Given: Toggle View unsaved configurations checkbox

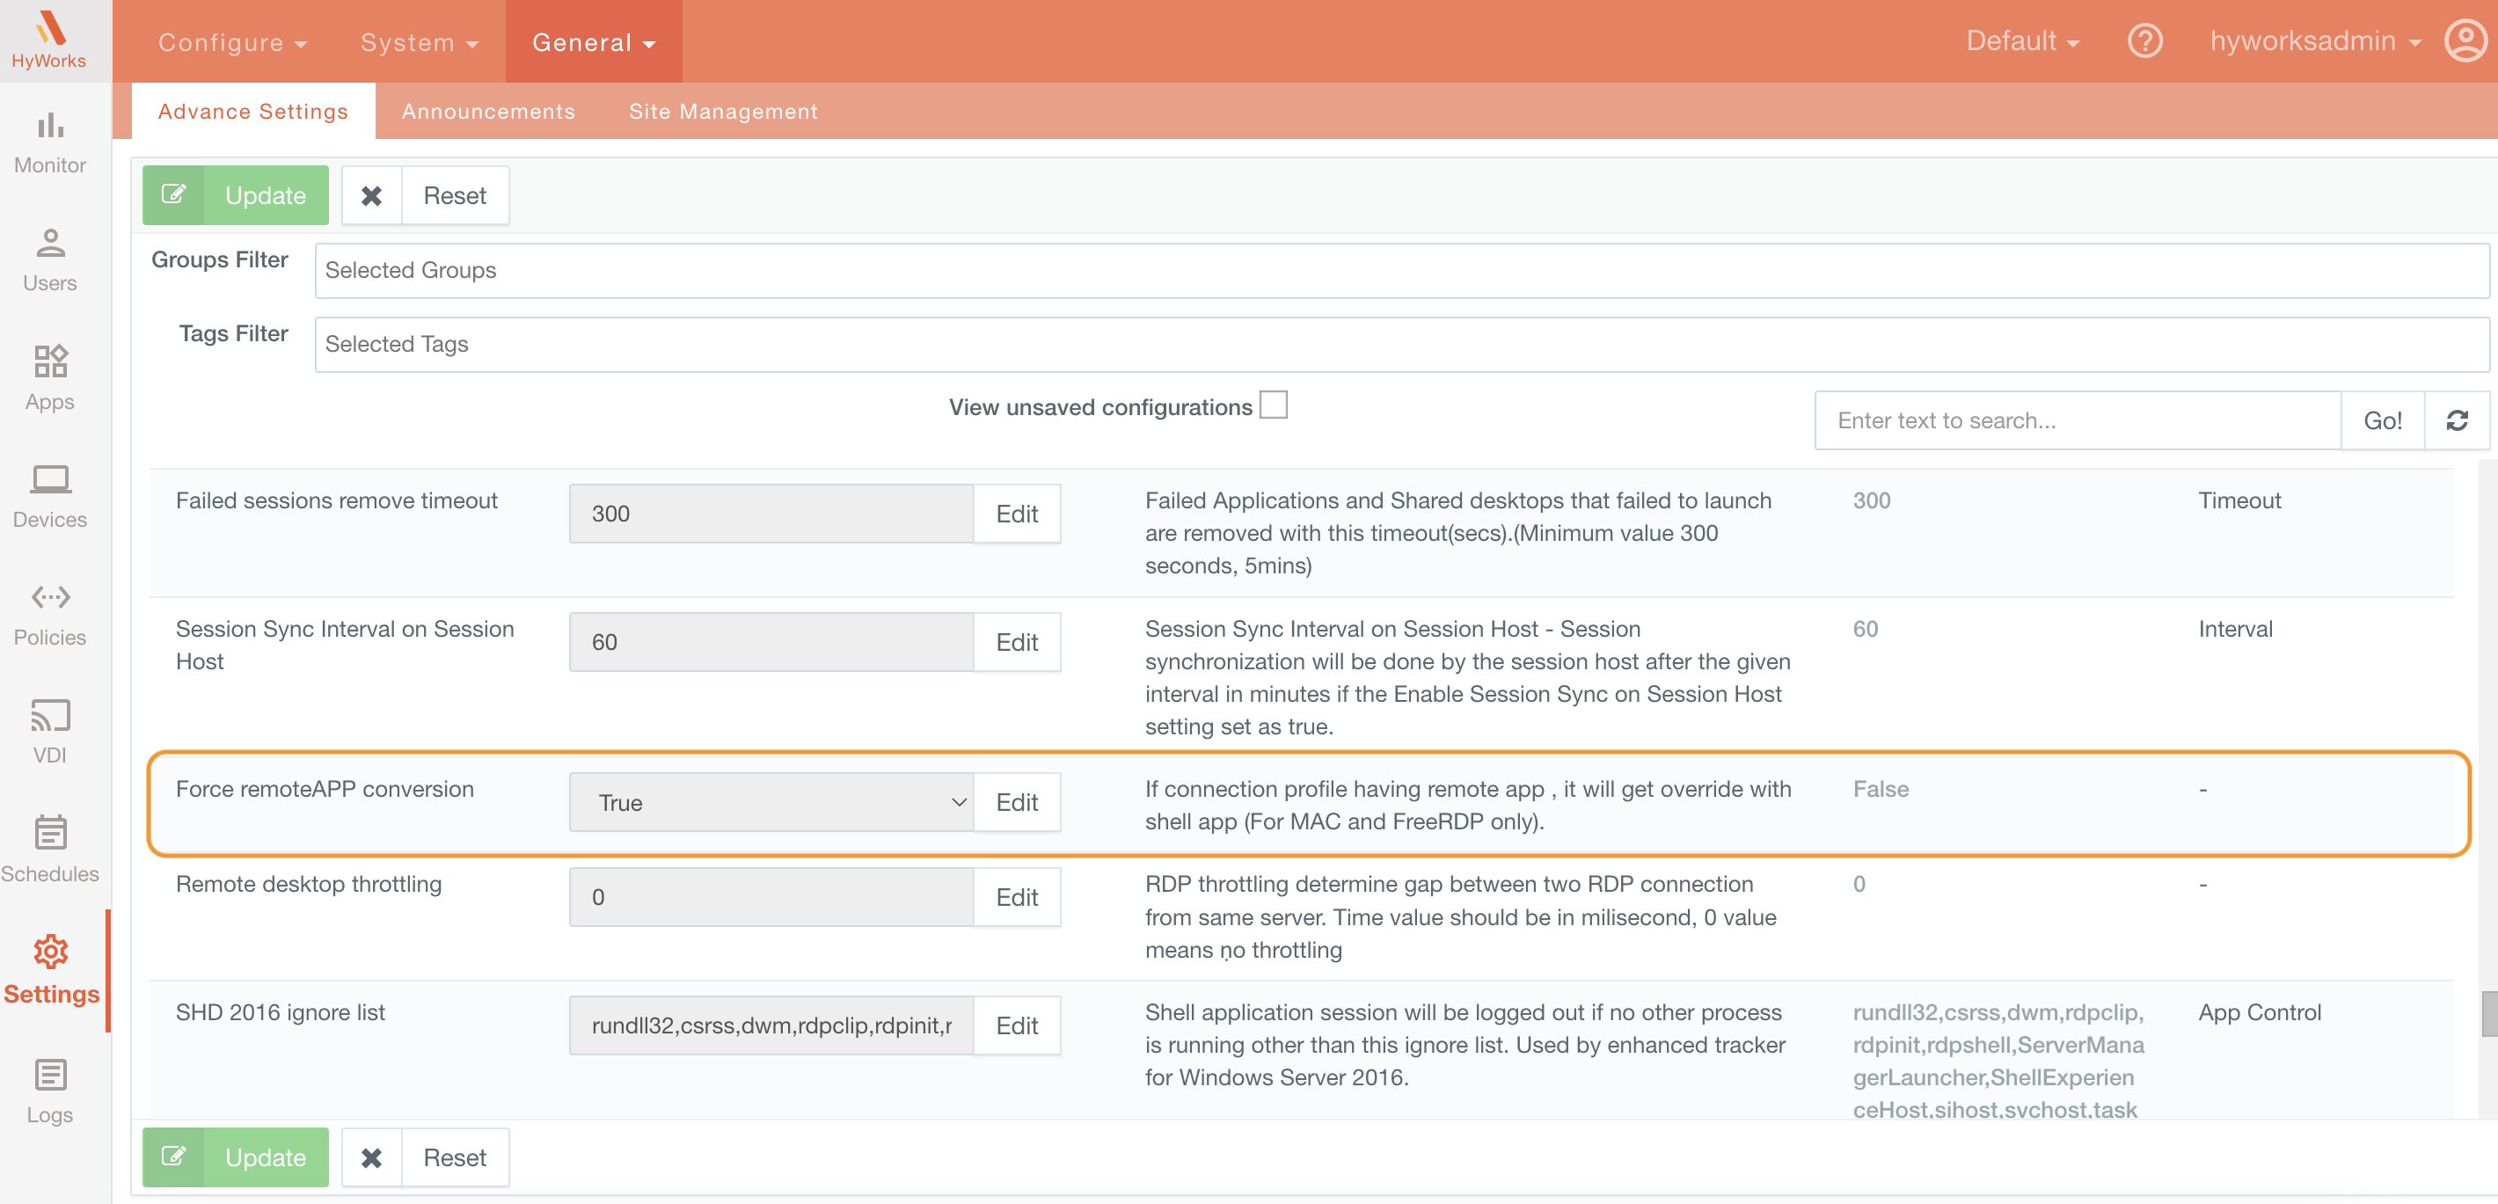Looking at the screenshot, I should (x=1272, y=405).
